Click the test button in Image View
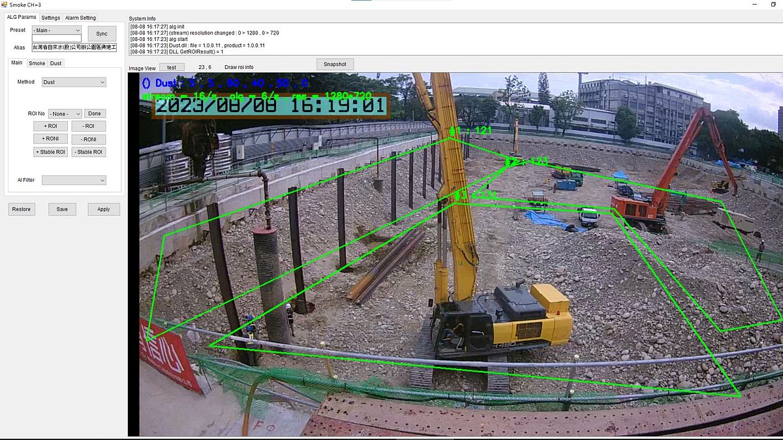Viewport: 783px width, 440px height. tap(172, 66)
